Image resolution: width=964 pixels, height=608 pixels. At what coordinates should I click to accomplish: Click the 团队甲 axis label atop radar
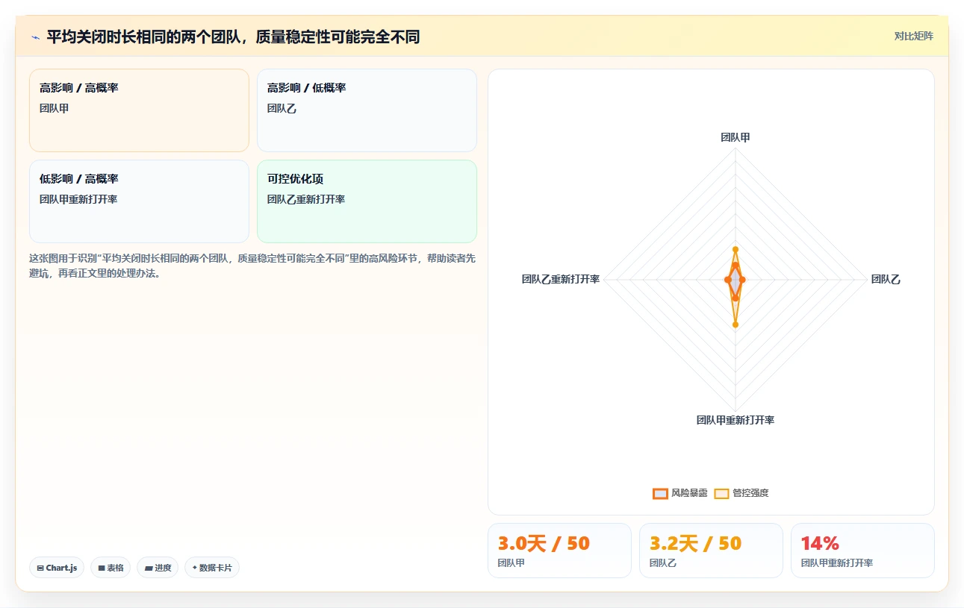[736, 137]
